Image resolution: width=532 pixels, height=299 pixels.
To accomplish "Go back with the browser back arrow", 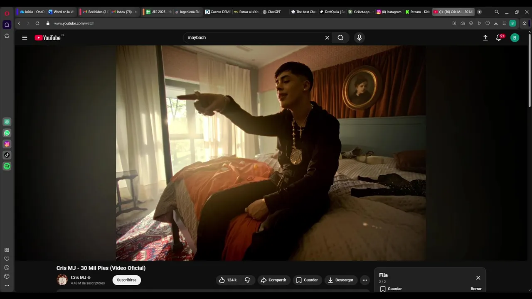I will click(x=19, y=23).
